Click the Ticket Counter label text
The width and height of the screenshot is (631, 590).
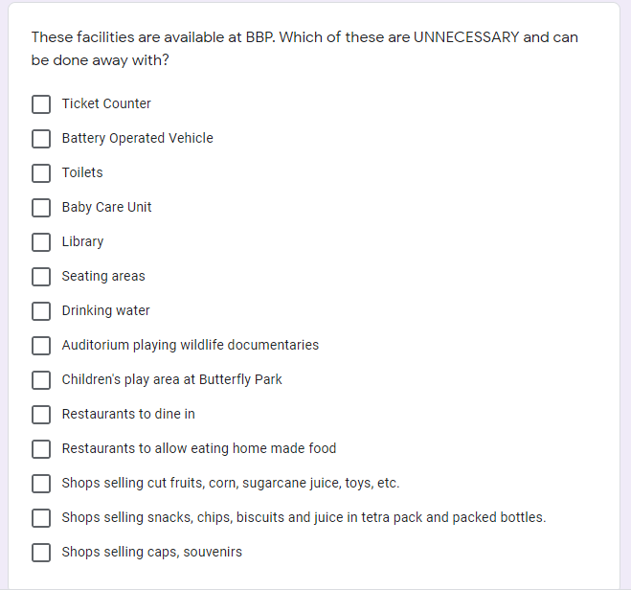point(106,103)
